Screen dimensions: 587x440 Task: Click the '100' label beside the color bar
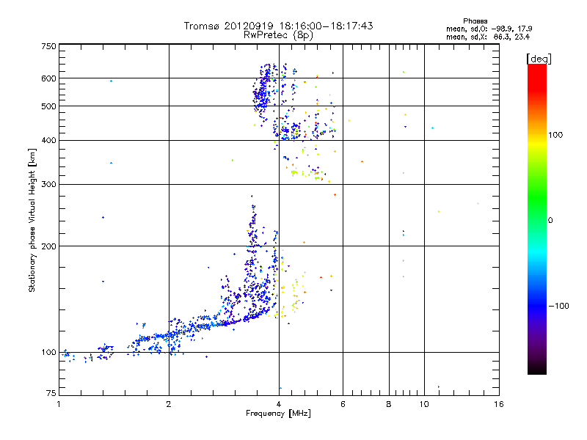[x=555, y=135]
